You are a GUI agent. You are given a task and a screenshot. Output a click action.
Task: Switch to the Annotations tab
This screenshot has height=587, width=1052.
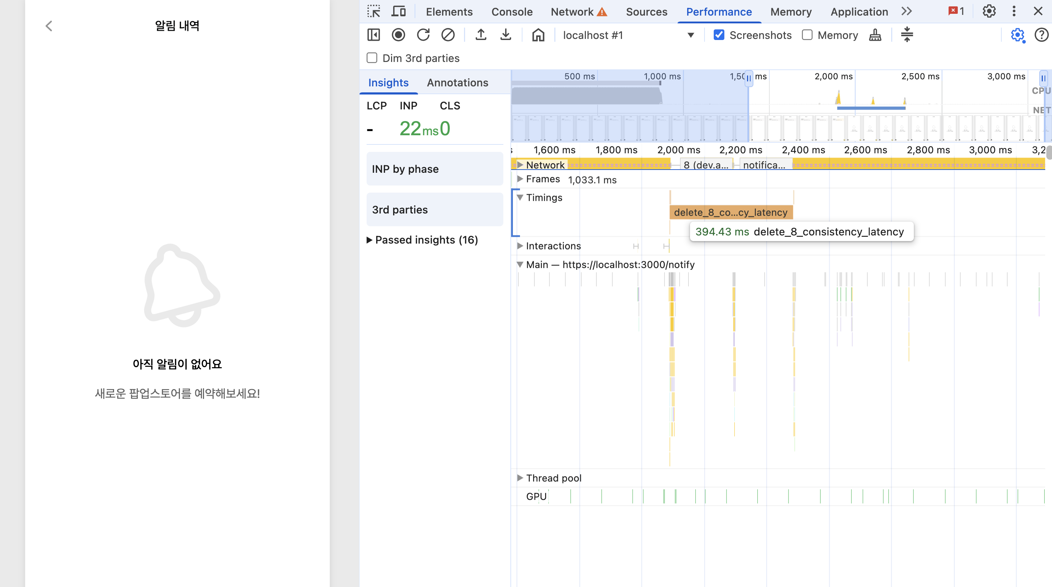[457, 82]
